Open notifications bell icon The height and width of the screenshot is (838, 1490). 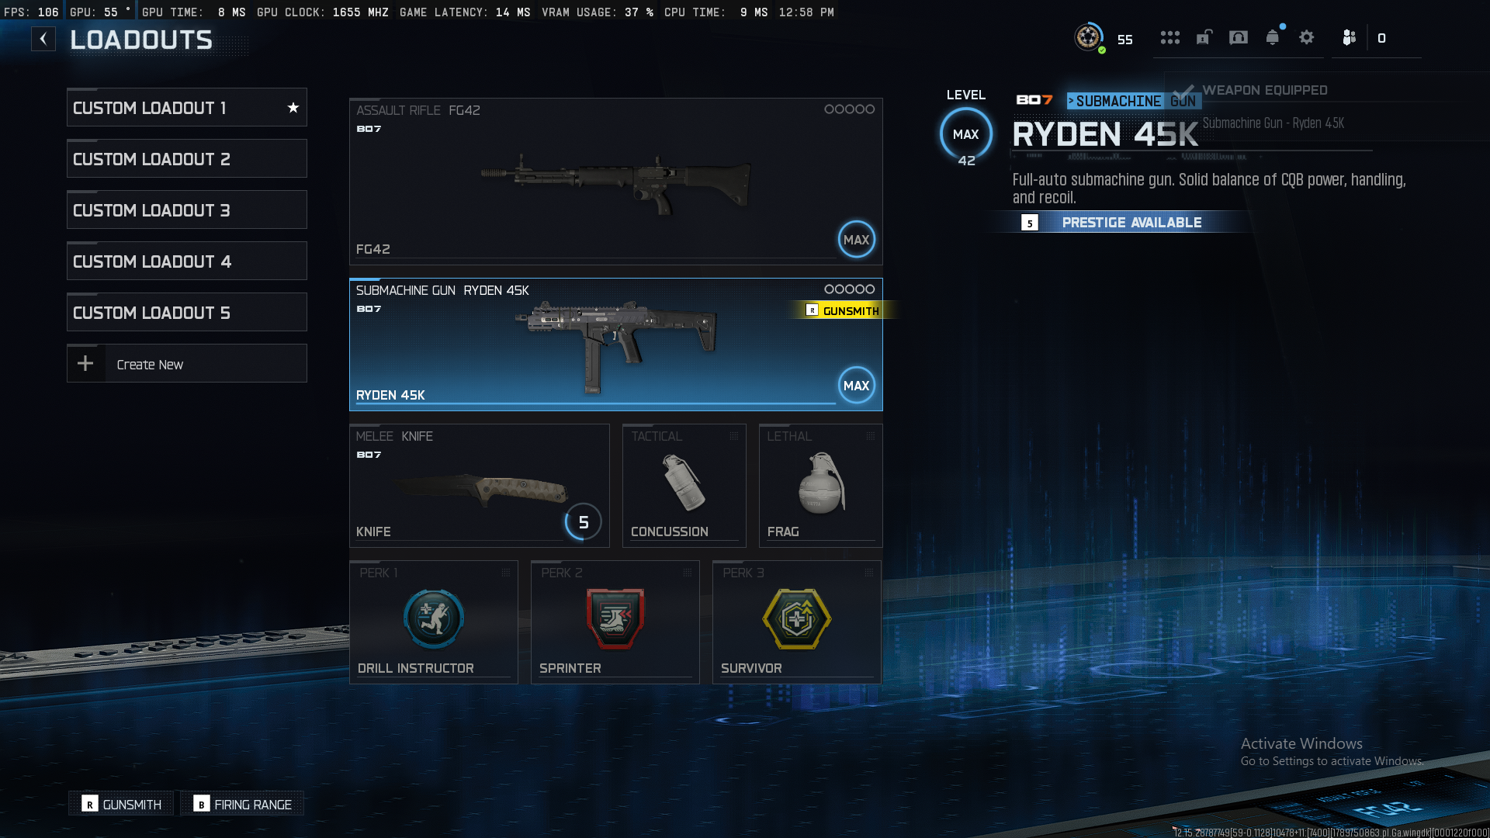(1273, 37)
